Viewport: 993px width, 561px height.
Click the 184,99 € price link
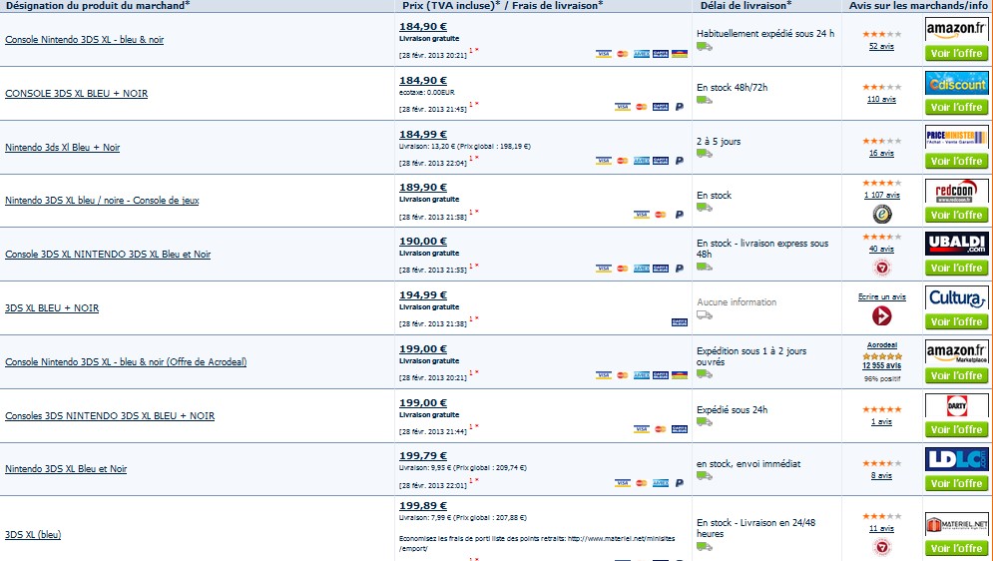[423, 134]
